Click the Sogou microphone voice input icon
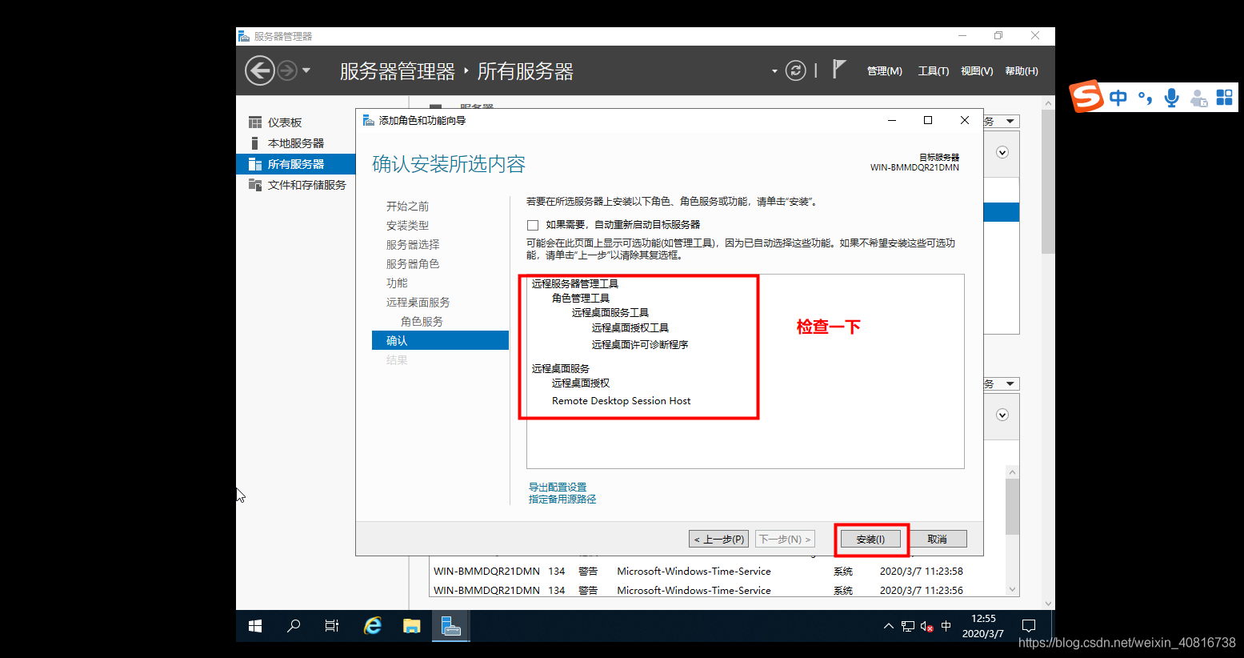 click(1171, 98)
